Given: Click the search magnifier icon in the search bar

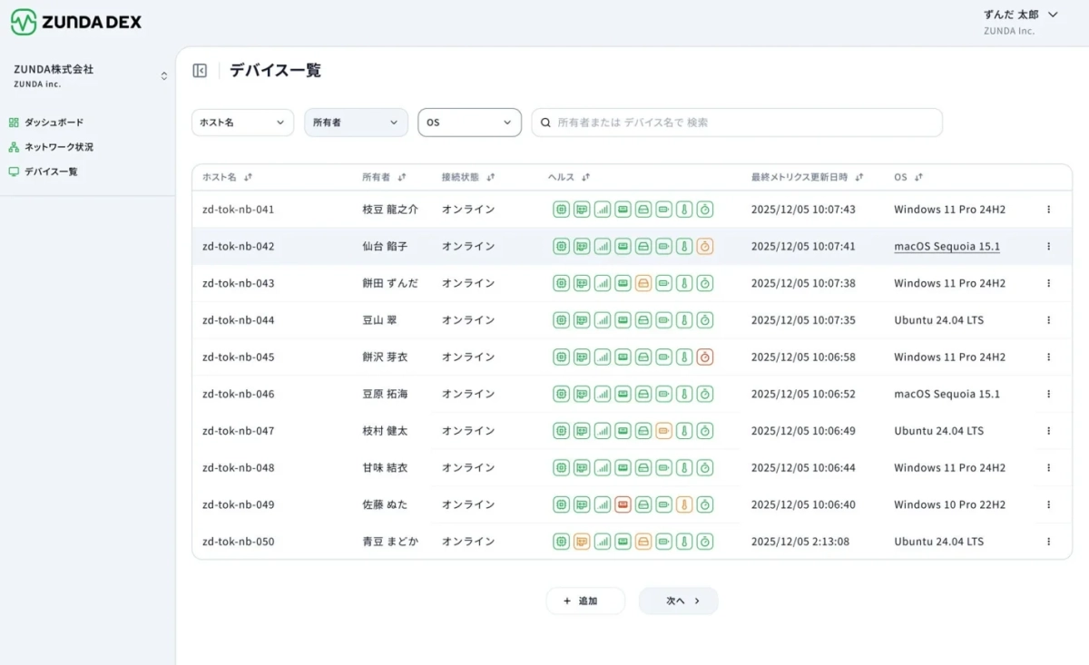Looking at the screenshot, I should coord(545,122).
